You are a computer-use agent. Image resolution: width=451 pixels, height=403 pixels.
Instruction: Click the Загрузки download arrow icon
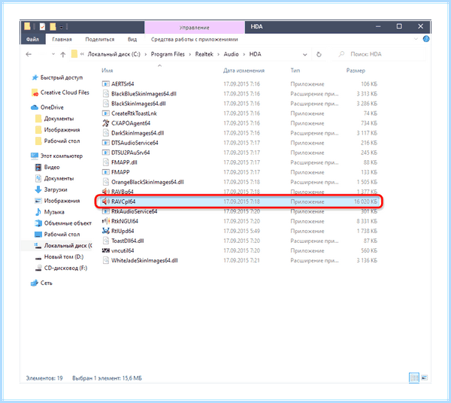coord(38,189)
